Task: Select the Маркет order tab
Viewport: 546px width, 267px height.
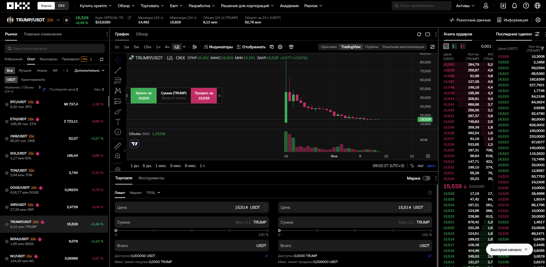Action: pos(136,193)
